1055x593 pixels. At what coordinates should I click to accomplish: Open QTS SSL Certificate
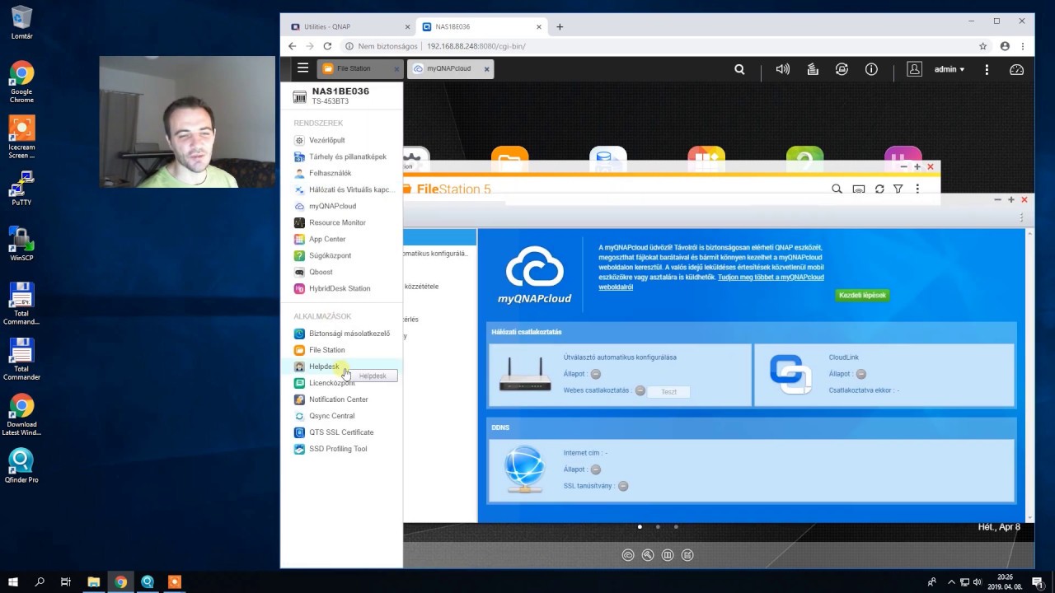point(341,432)
